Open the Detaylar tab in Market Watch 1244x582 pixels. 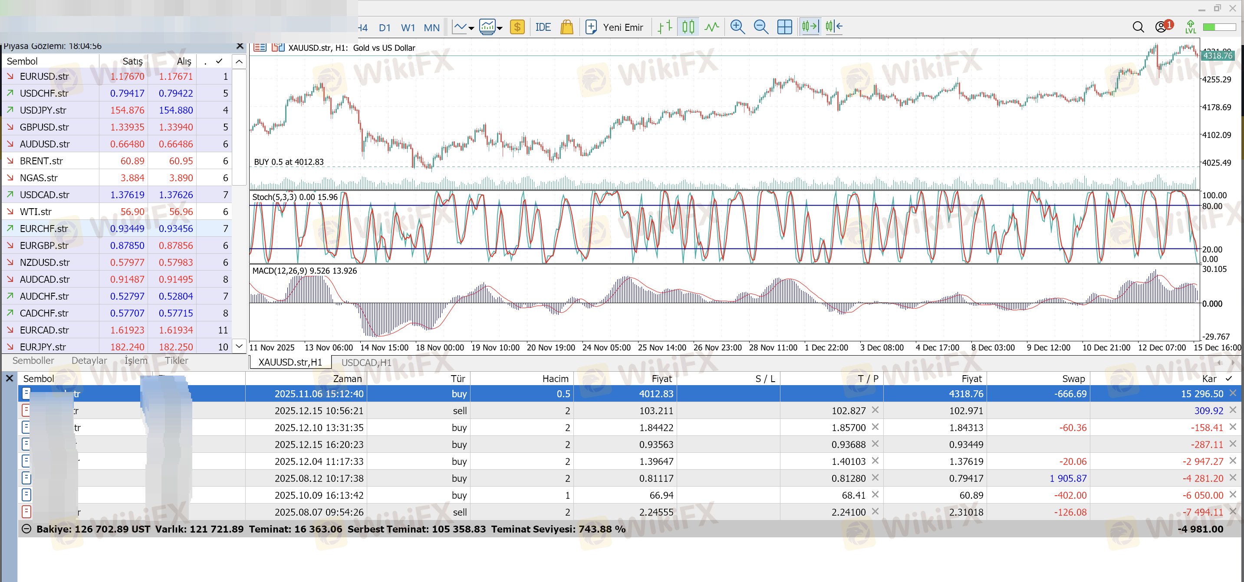[x=89, y=360]
